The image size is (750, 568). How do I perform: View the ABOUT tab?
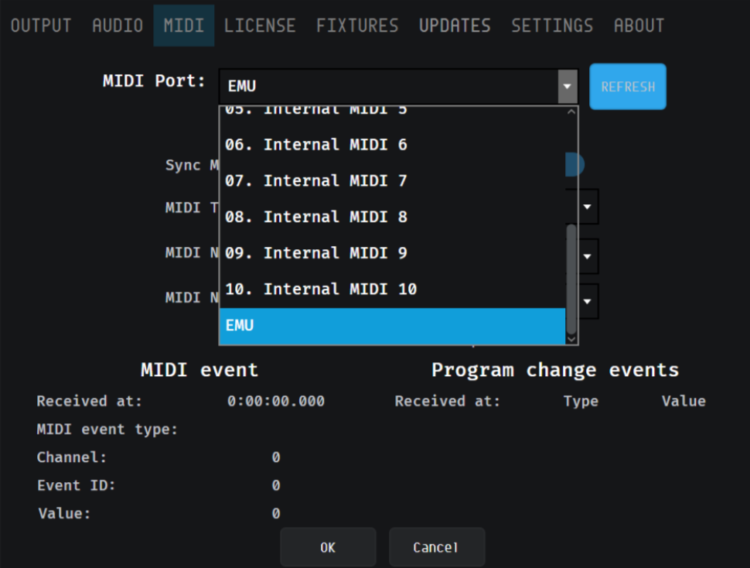click(639, 26)
